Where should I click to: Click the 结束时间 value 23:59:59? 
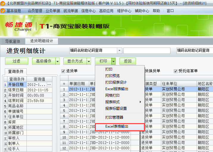coord(39,101)
